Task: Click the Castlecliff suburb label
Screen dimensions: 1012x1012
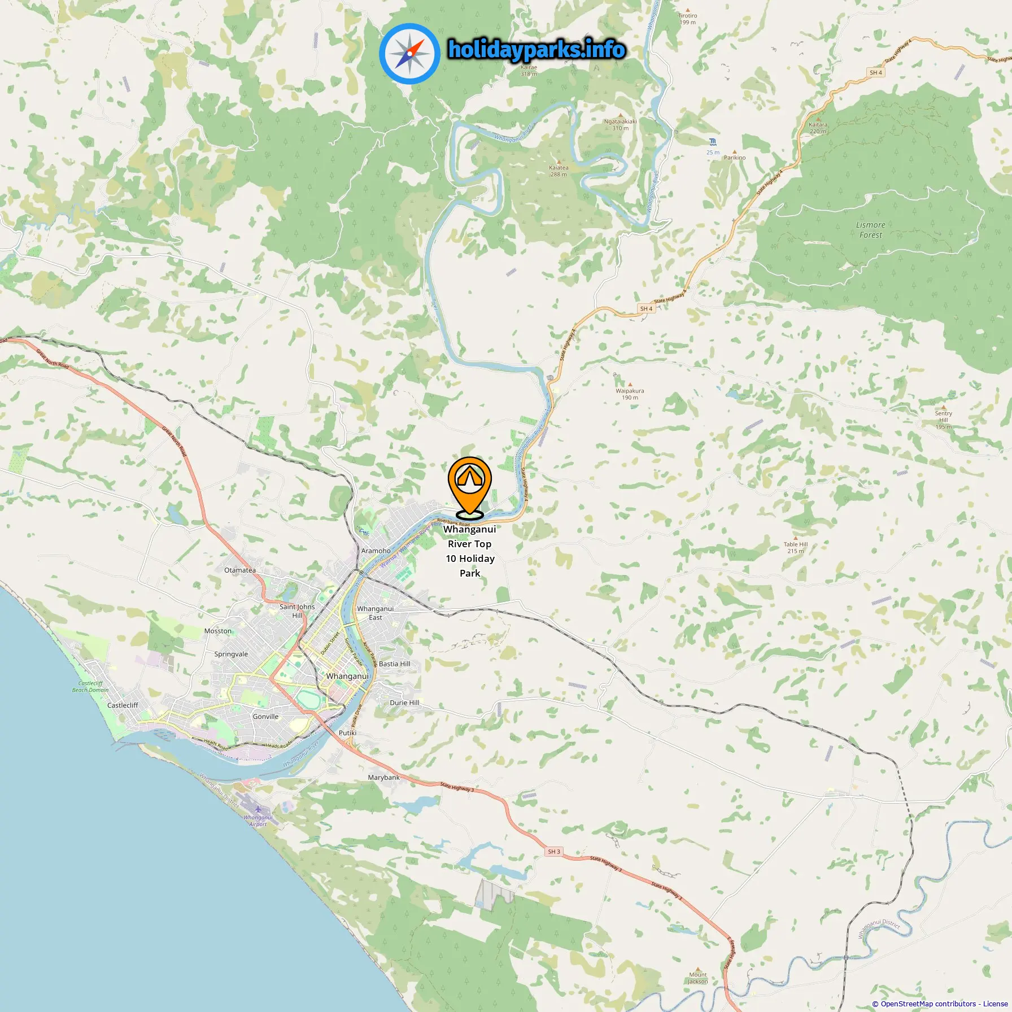Action: pos(123,705)
